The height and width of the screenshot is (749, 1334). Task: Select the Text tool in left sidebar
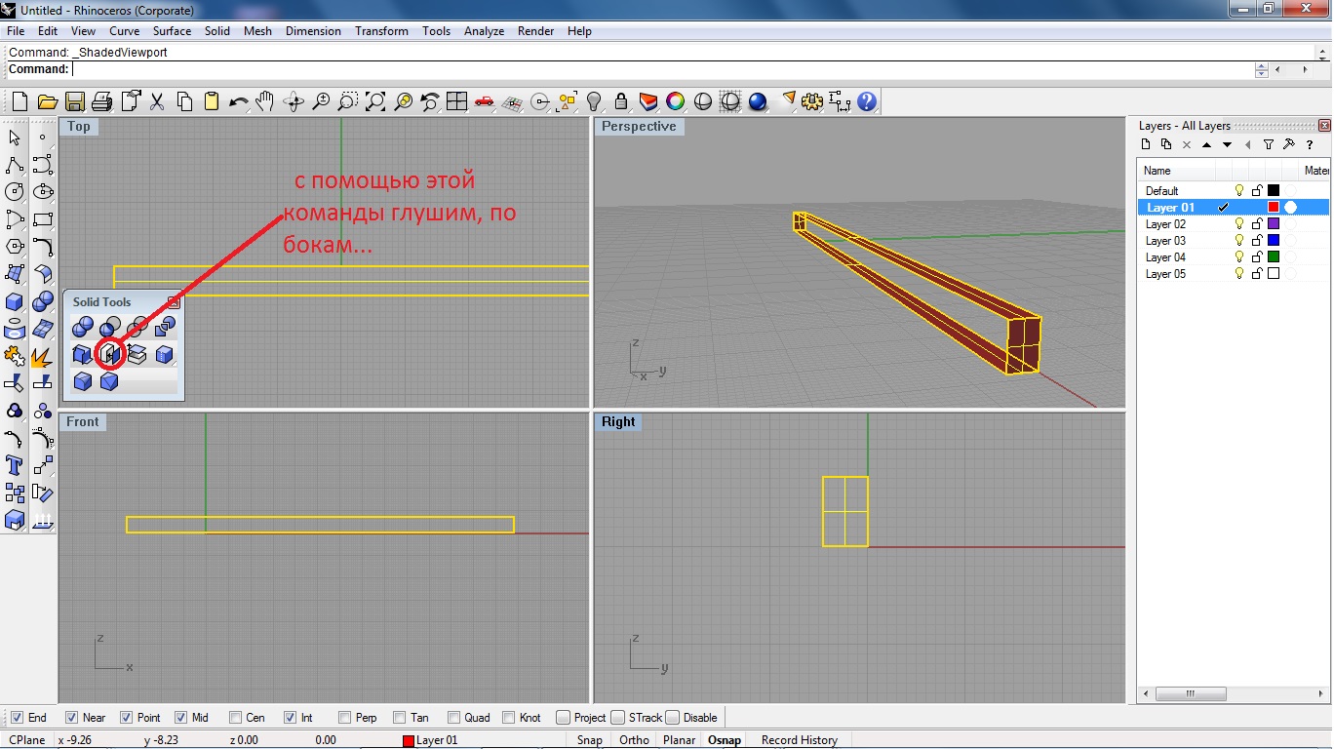click(15, 465)
